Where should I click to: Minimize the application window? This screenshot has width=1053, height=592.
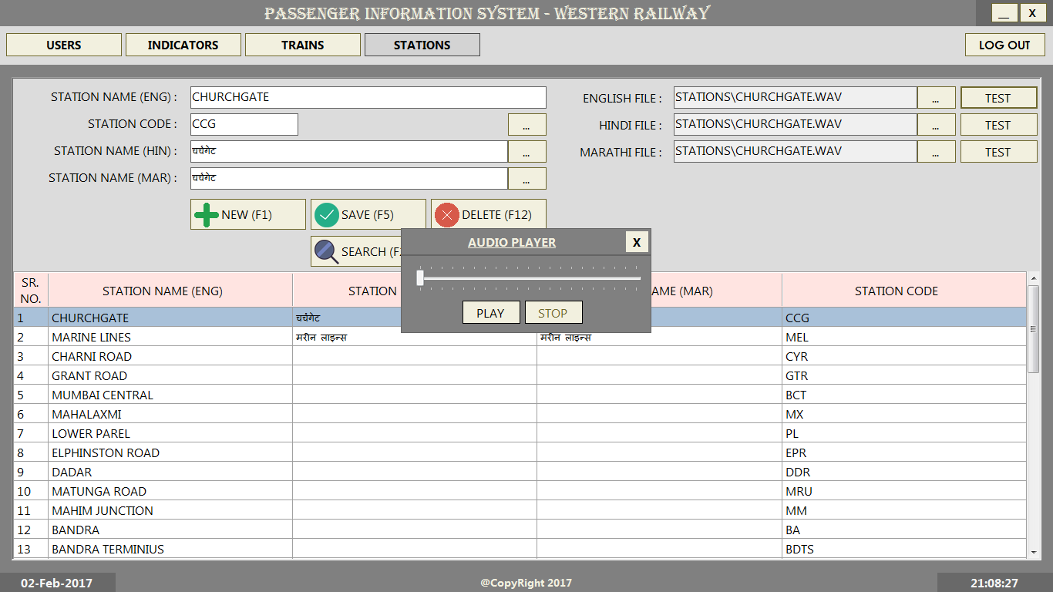point(1004,12)
